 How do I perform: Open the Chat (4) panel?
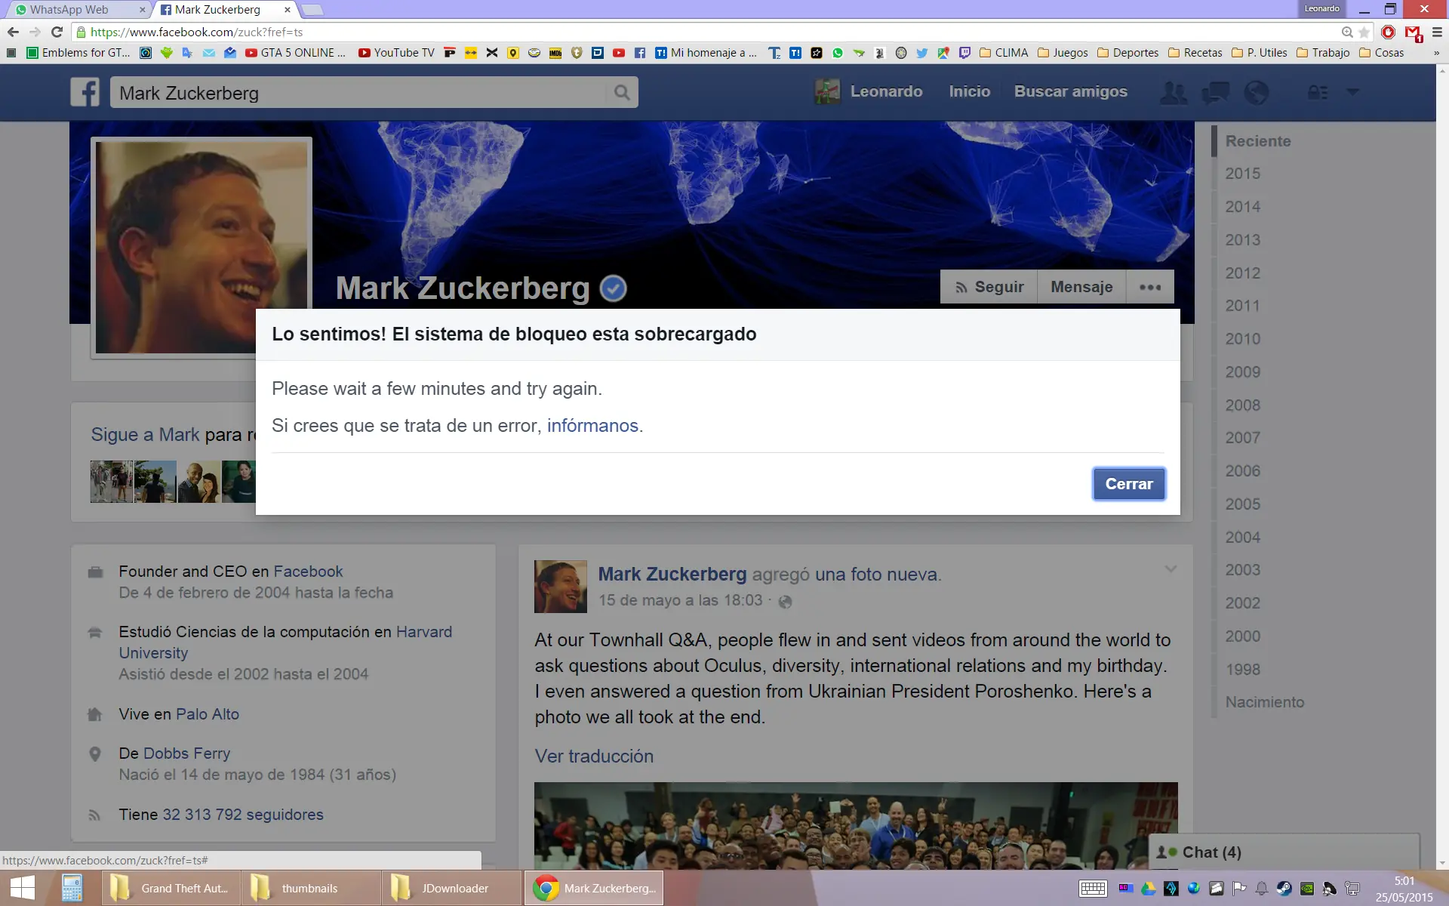(x=1211, y=852)
